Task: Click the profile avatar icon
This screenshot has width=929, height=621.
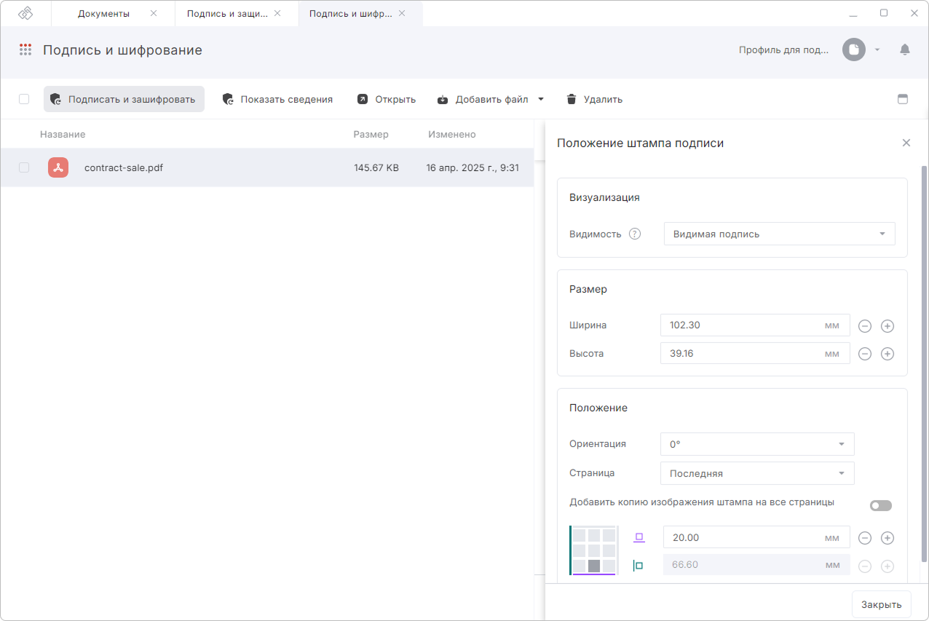Action: pos(854,50)
